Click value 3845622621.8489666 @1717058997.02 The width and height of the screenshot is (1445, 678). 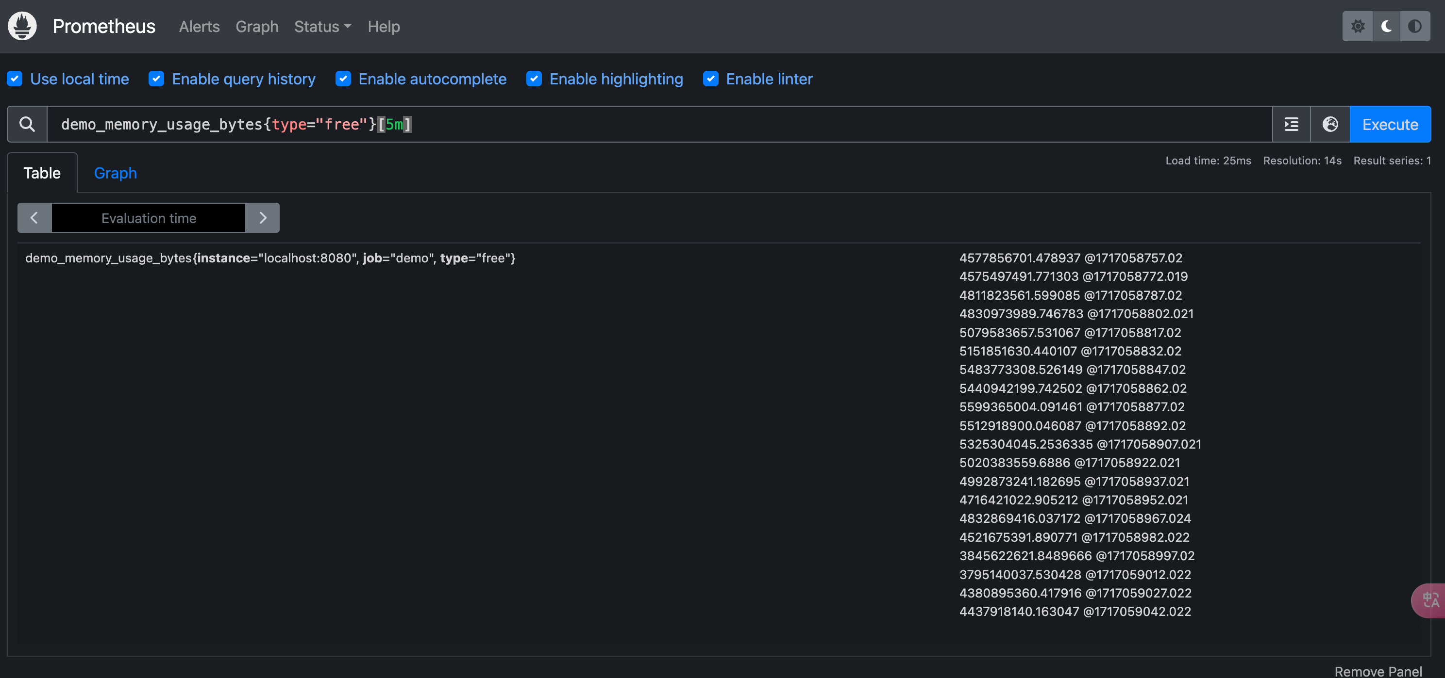point(1076,556)
